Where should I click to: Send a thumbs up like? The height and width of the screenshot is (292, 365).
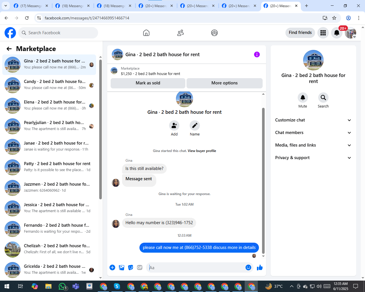260,267
